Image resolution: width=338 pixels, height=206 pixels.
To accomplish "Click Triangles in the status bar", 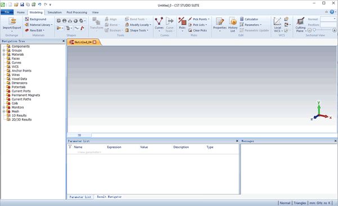I will coord(300,203).
